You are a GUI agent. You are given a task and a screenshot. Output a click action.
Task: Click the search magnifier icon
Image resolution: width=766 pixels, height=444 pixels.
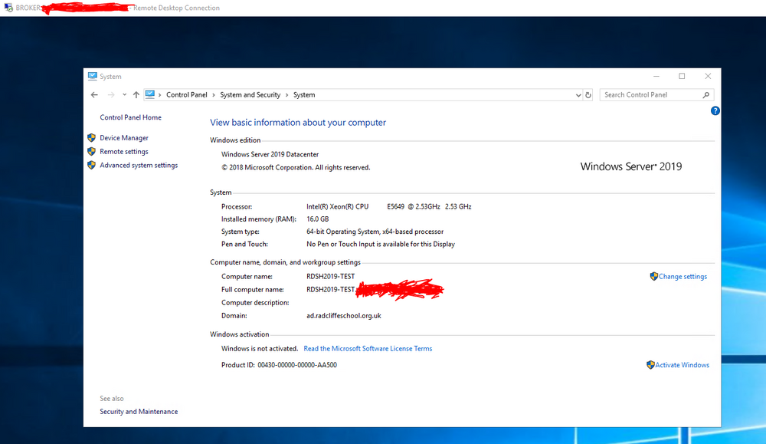coord(706,95)
